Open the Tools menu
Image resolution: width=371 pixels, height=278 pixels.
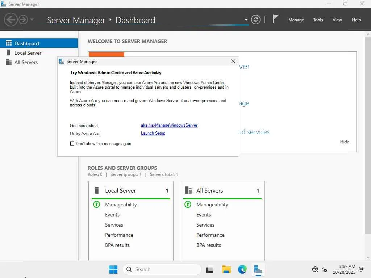318,20
